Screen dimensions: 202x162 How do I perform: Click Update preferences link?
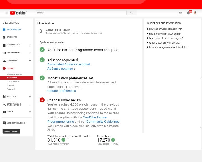pos(61,91)
